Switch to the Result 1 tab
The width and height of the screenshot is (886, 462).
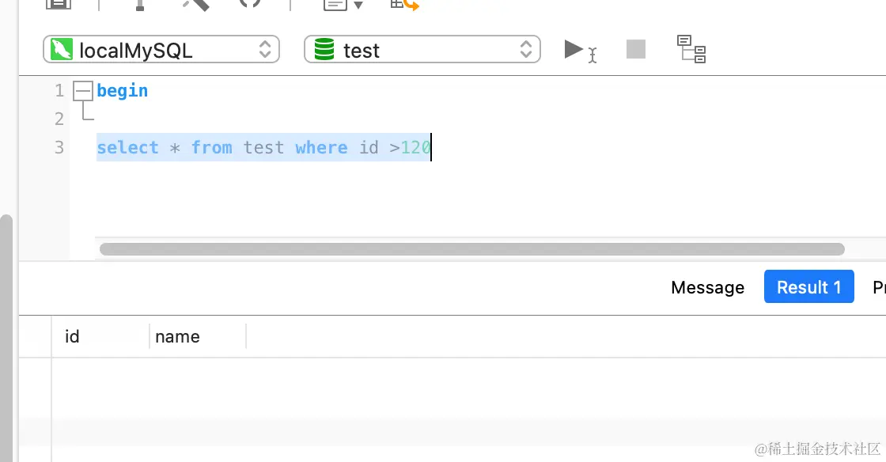pos(808,287)
